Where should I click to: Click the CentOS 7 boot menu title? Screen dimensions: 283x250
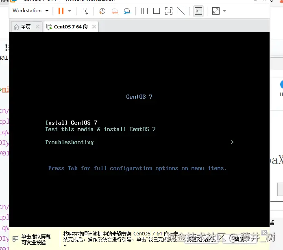point(139,97)
